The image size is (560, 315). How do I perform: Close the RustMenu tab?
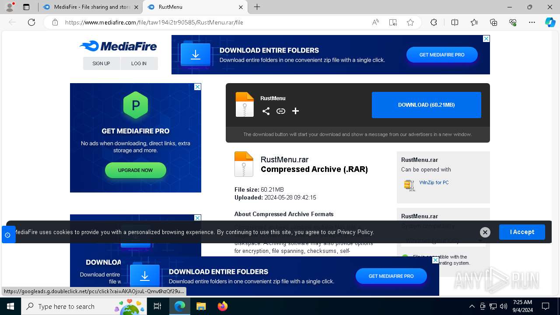tap(241, 7)
